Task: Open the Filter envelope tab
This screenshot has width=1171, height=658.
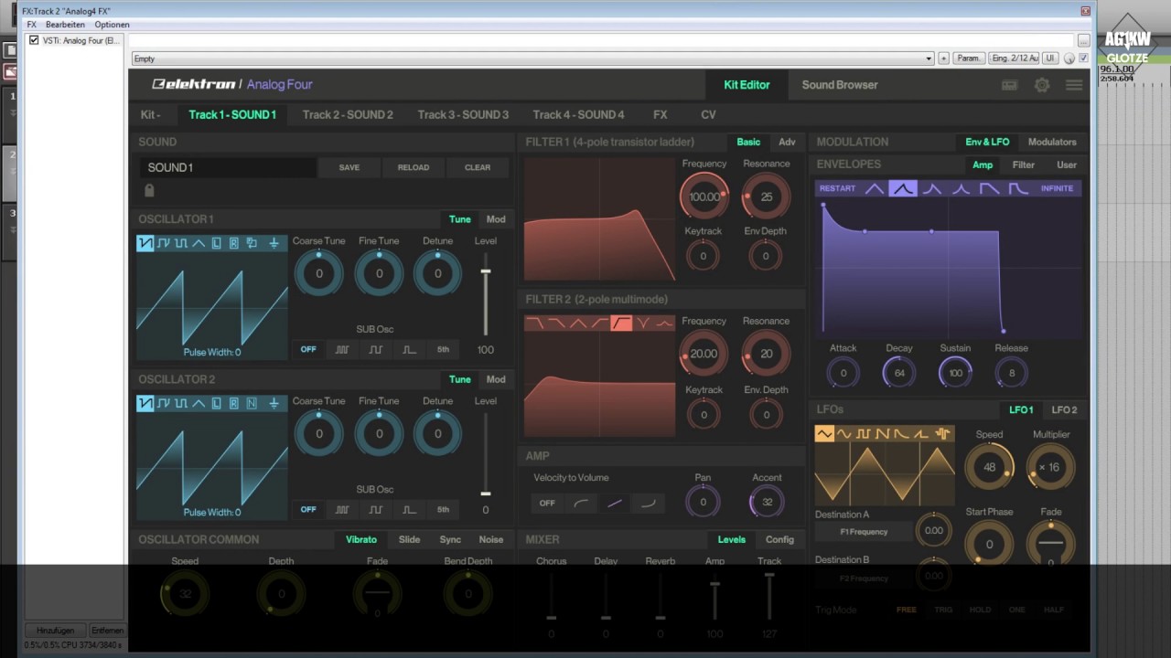Action: click(x=1024, y=165)
